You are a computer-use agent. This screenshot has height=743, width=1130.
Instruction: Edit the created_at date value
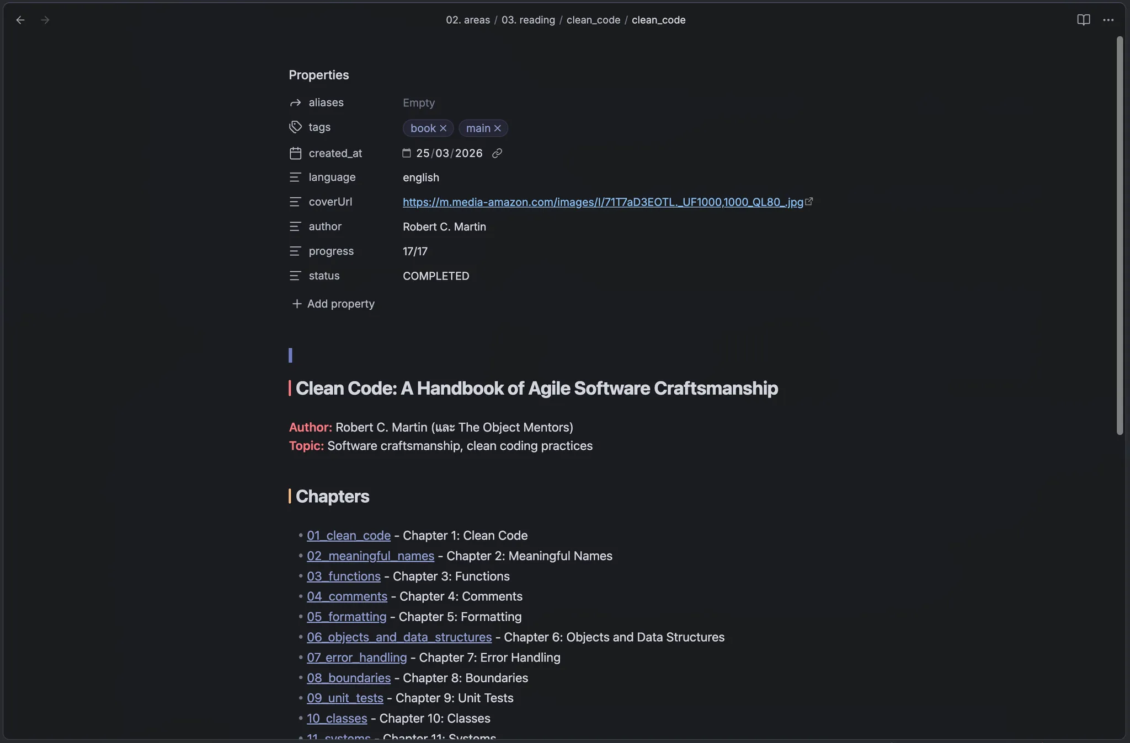click(449, 153)
